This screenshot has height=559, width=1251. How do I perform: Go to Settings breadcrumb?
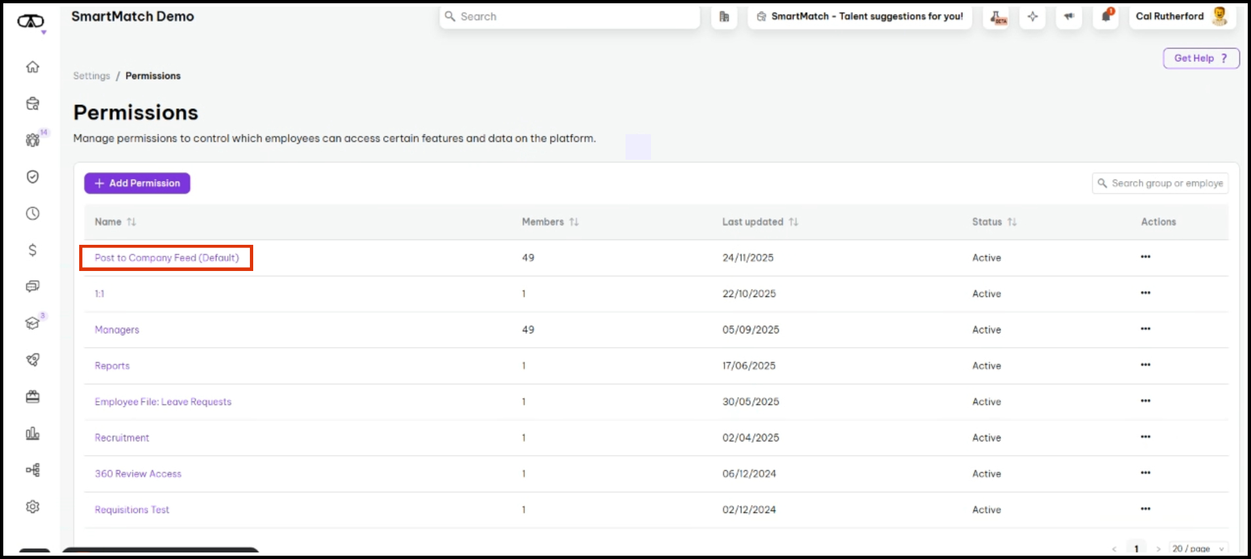[92, 76]
